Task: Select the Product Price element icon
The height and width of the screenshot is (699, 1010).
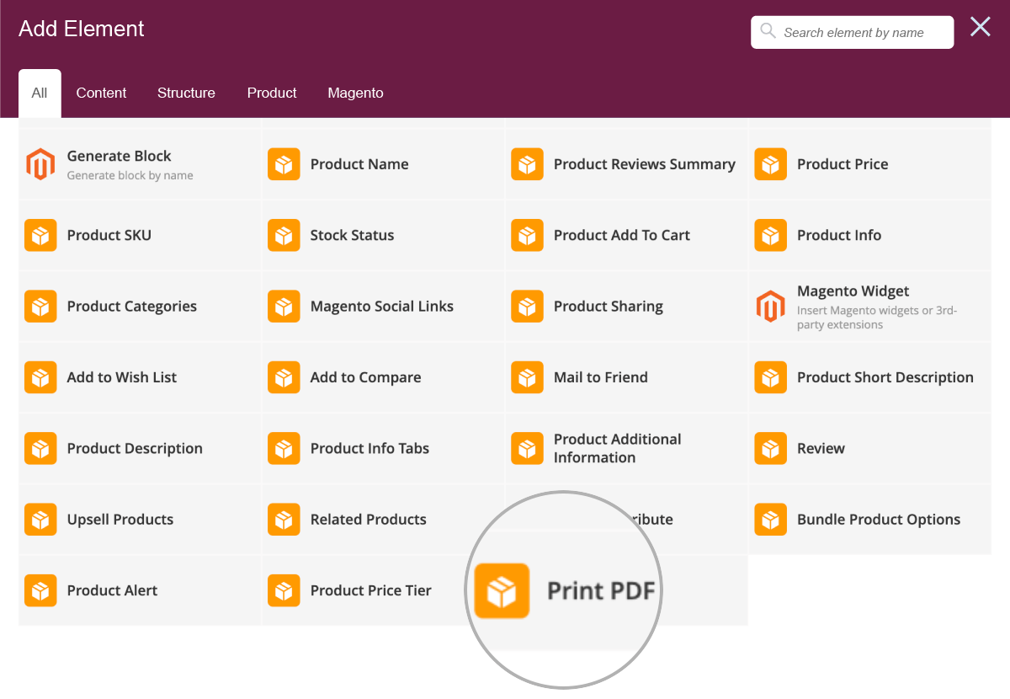Action: (770, 164)
